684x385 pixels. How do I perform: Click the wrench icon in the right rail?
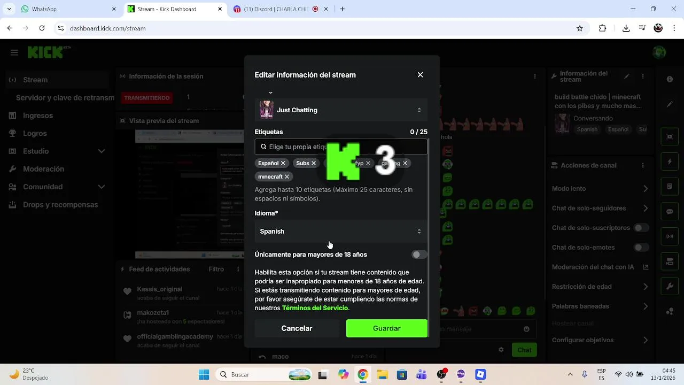670,286
